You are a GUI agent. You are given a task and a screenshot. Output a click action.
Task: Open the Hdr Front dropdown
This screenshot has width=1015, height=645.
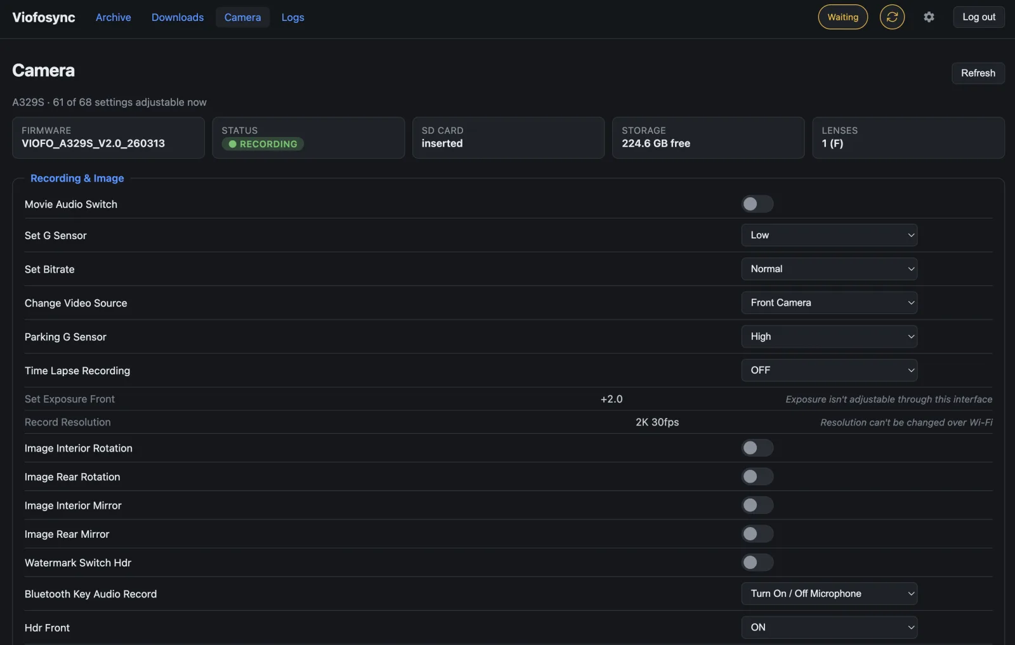829,627
